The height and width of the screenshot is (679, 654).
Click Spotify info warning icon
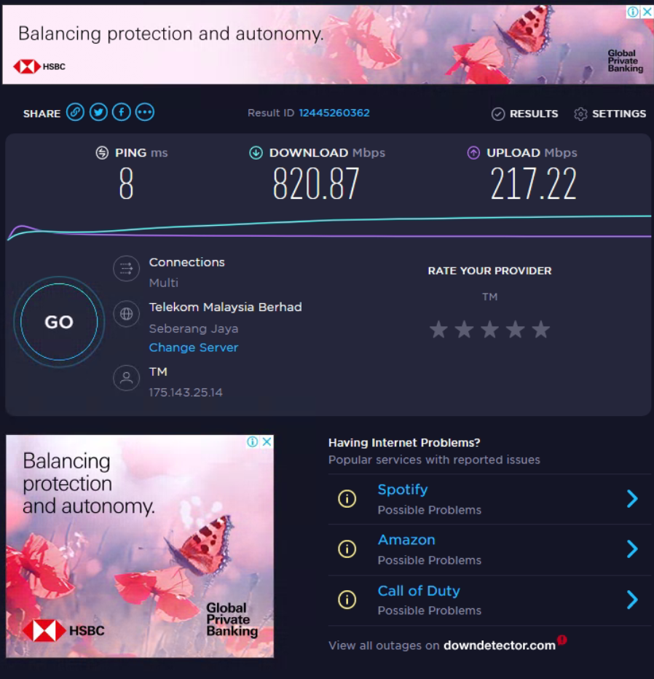pos(347,499)
